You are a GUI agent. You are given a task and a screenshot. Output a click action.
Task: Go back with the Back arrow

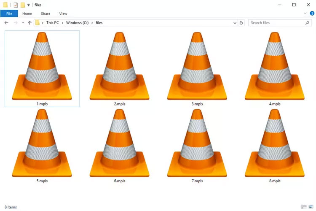[6, 23]
